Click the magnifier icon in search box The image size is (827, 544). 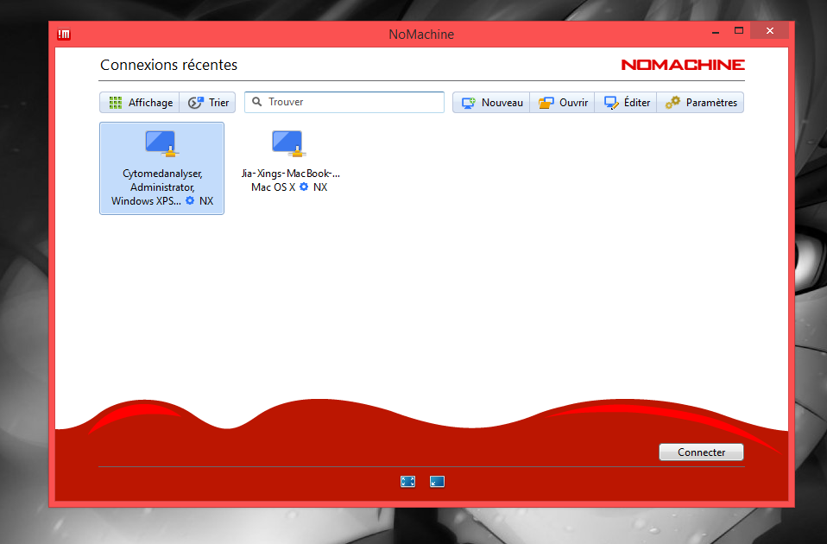pyautogui.click(x=256, y=102)
